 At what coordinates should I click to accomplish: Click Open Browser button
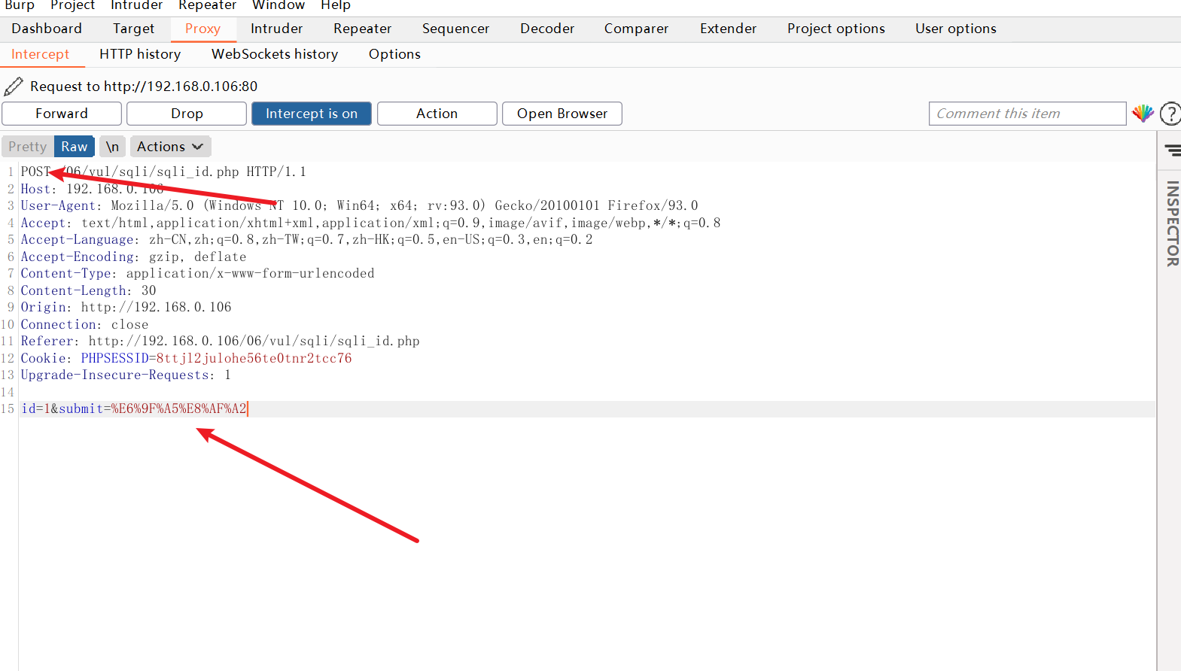[562, 114]
